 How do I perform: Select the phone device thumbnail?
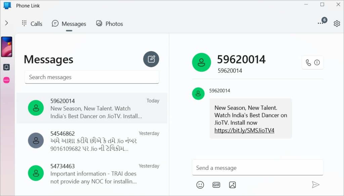(x=7, y=47)
